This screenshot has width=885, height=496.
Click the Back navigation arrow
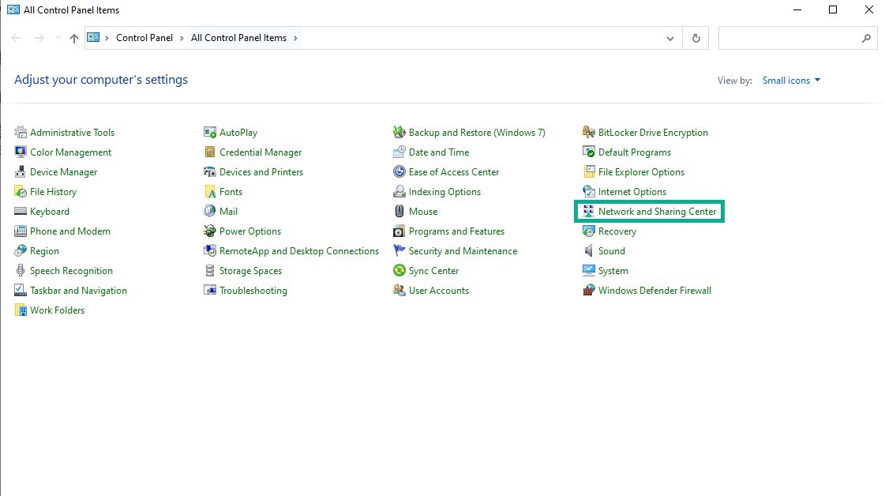[x=16, y=38]
